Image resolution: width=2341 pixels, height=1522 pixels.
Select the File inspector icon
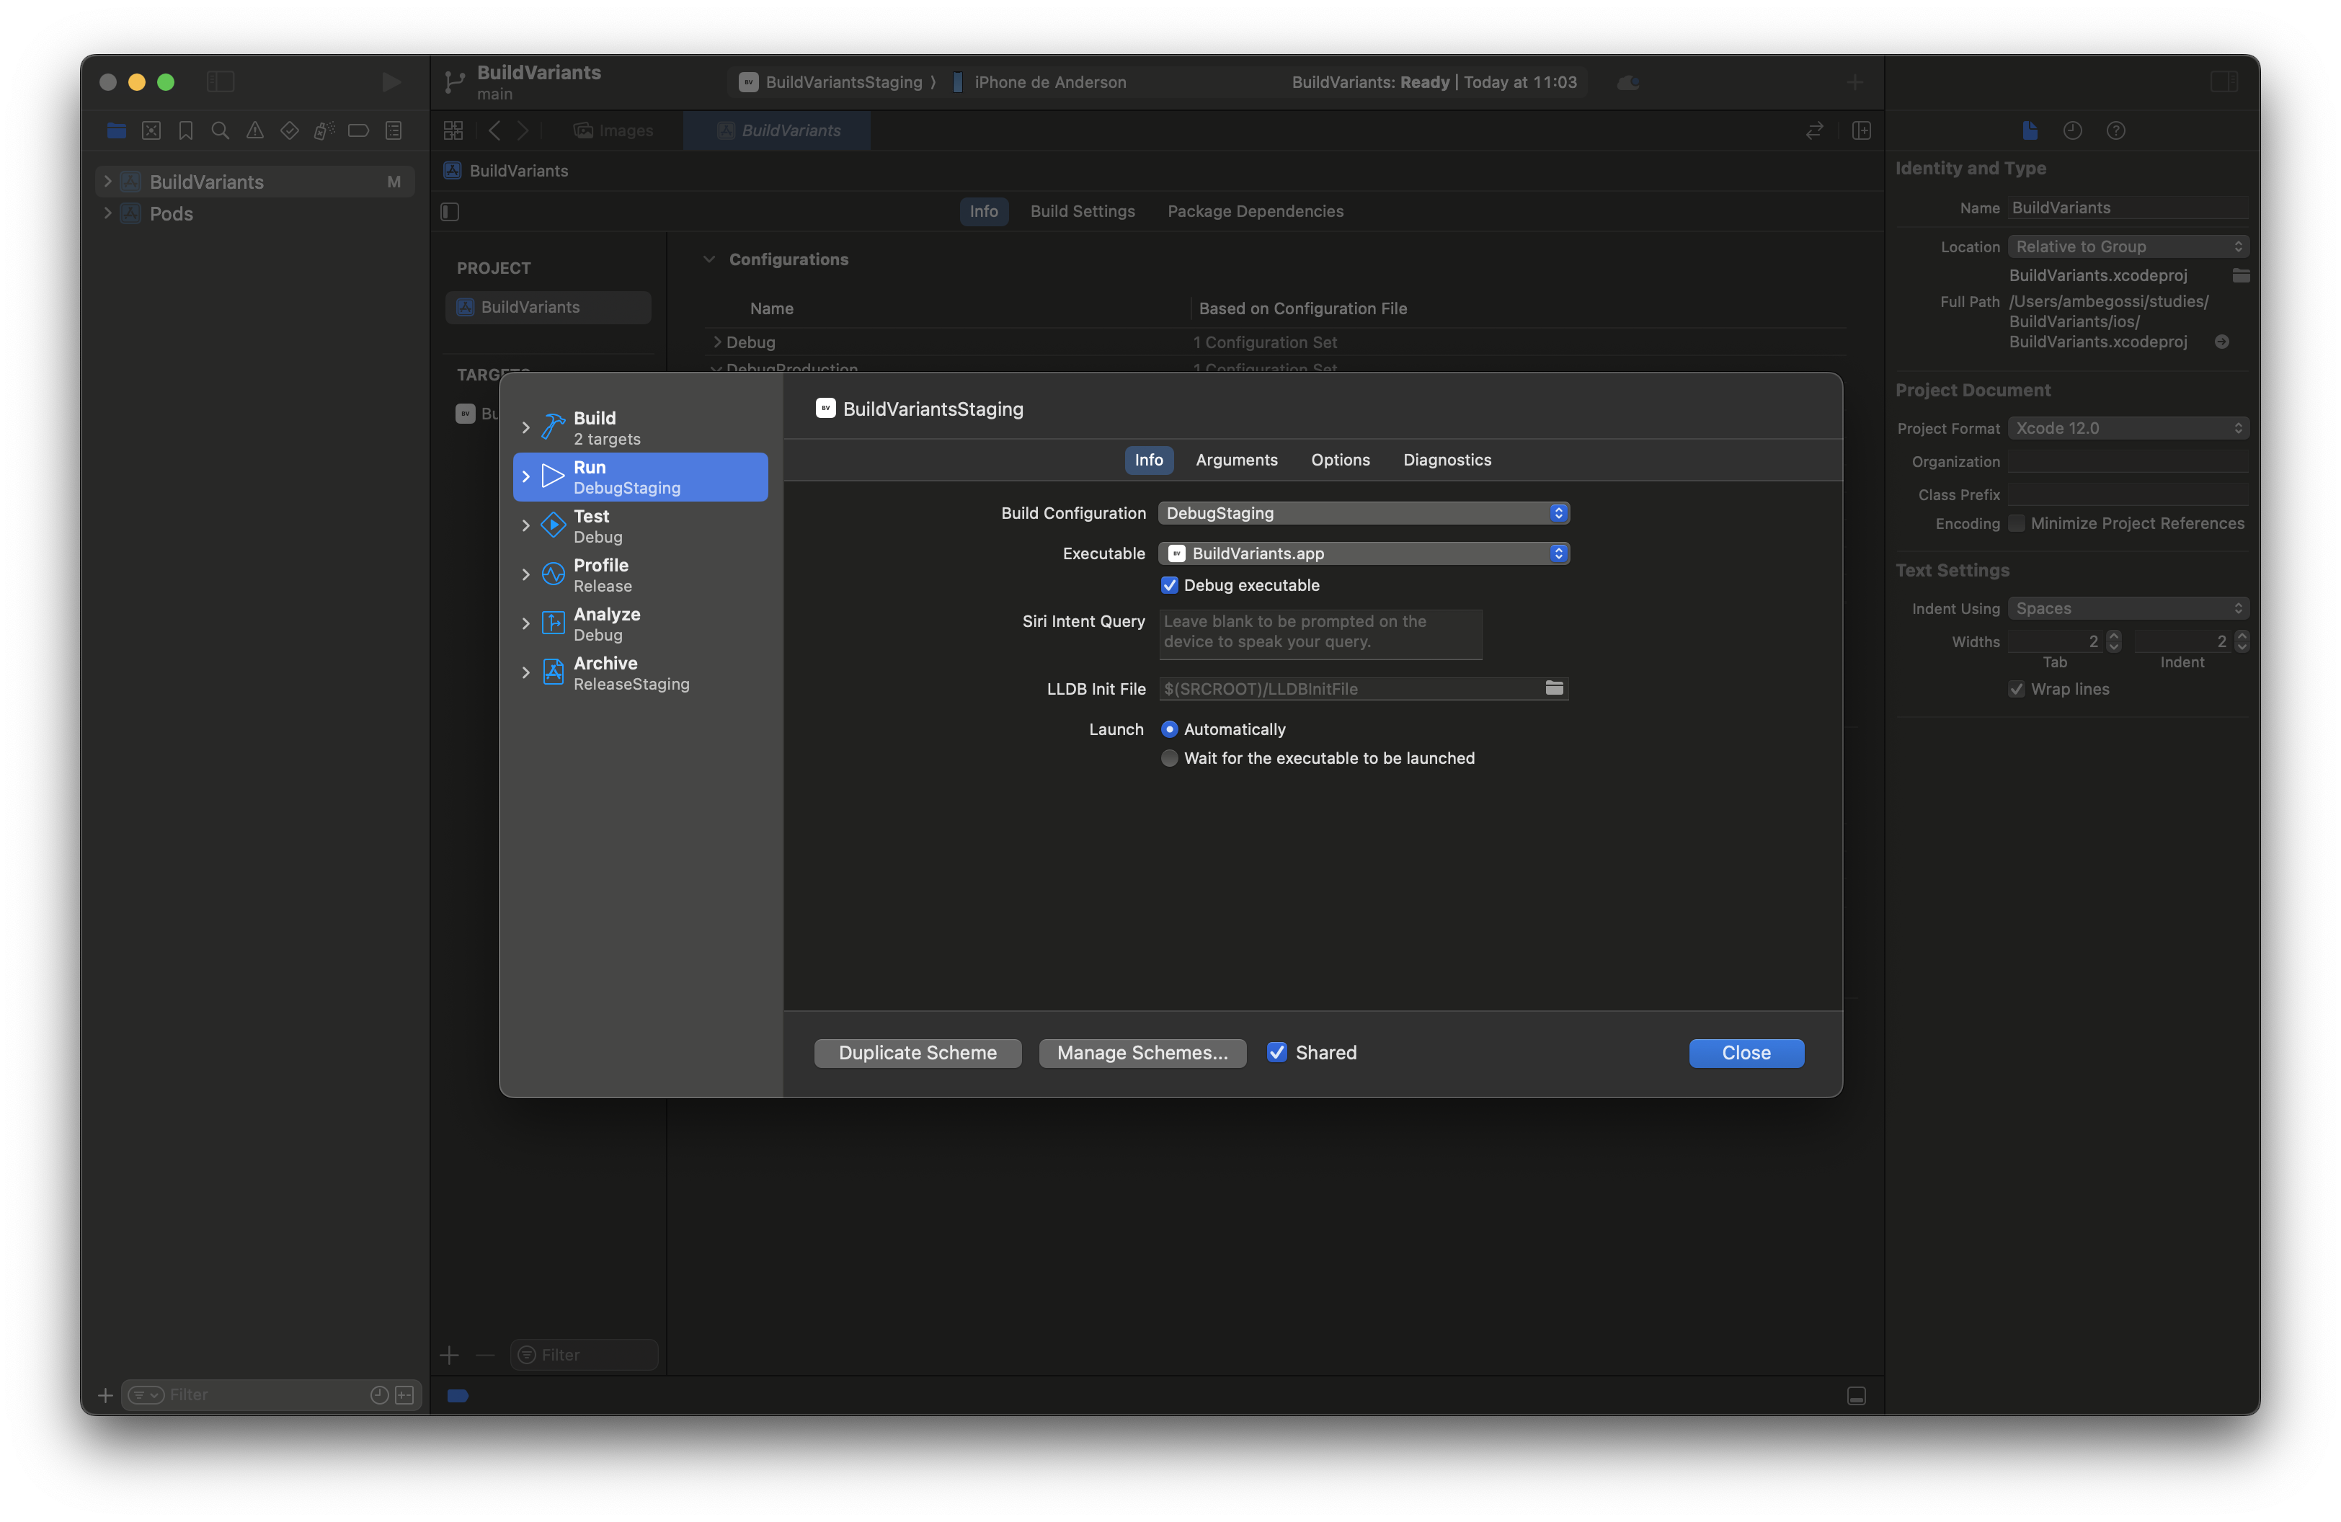pyautogui.click(x=2029, y=130)
